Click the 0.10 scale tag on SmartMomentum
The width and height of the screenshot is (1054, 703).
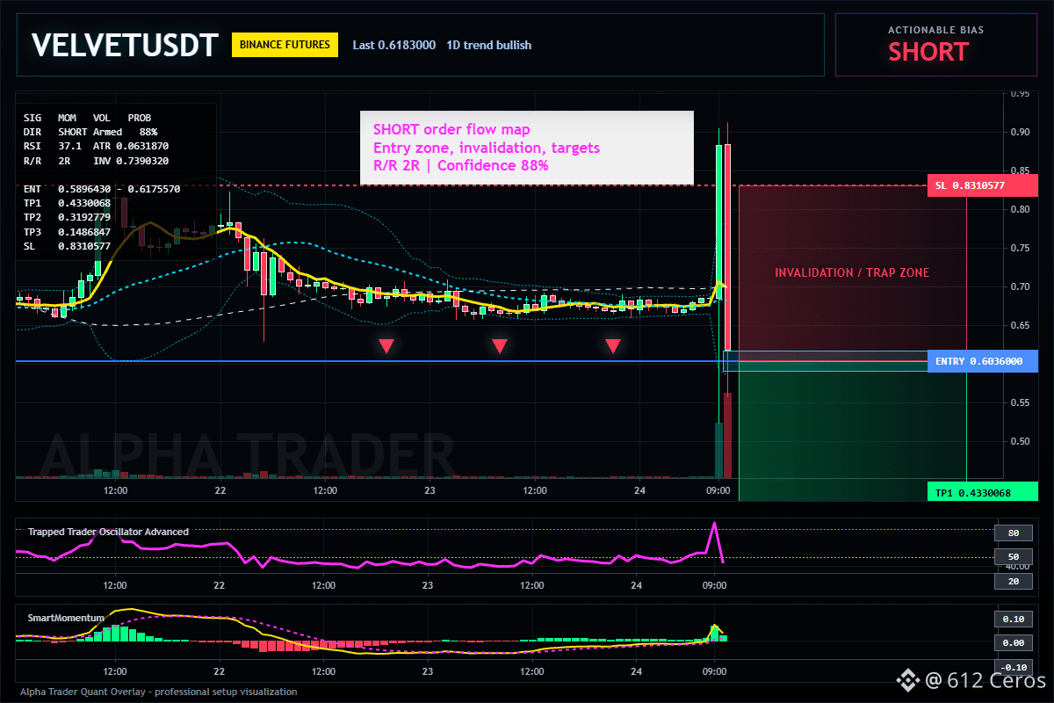tap(1013, 619)
